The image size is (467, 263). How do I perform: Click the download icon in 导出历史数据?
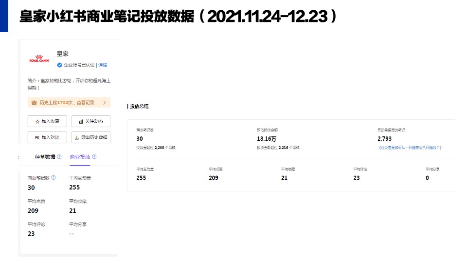pyautogui.click(x=76, y=137)
